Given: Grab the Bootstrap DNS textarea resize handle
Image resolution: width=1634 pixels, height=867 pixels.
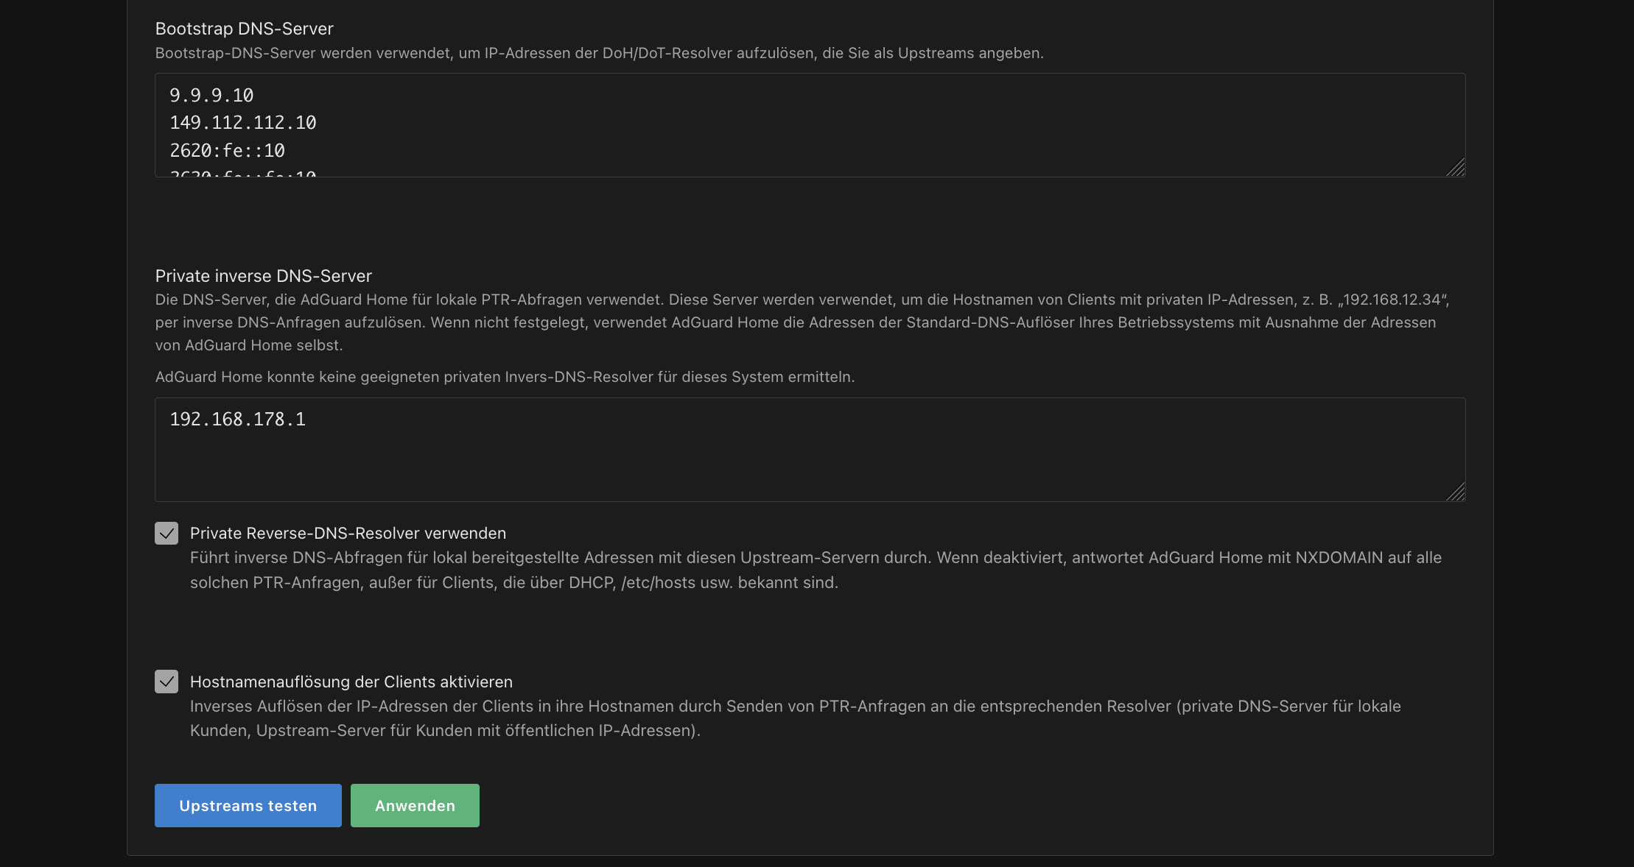Looking at the screenshot, I should click(1456, 168).
